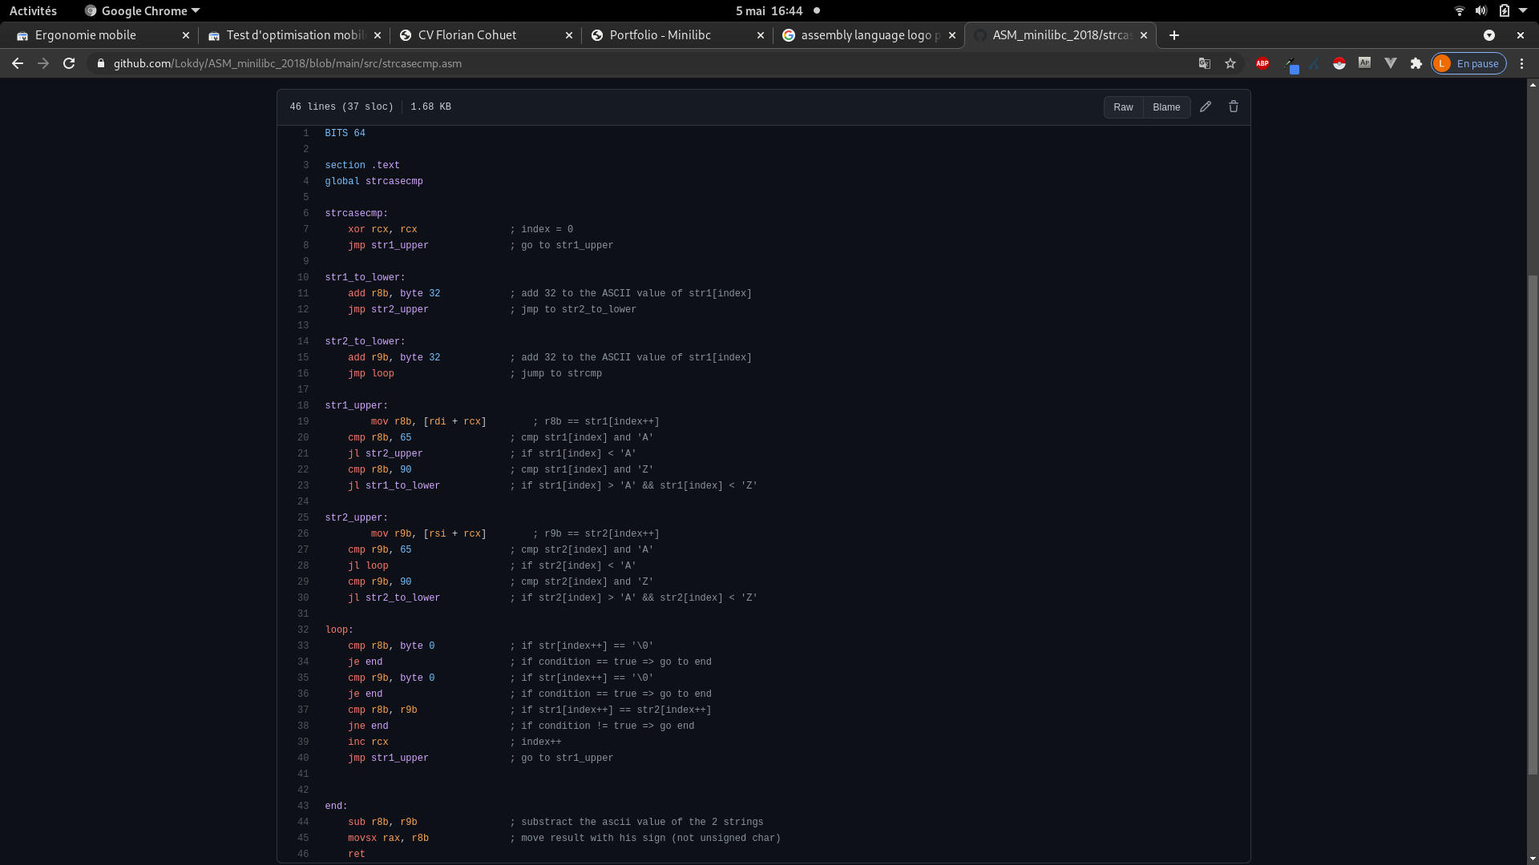Click the 'str2_to_lower:' label
Viewport: 1539px width, 865px height.
coord(365,341)
